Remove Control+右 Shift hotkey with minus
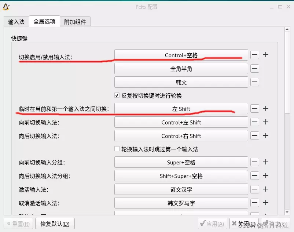 [255, 135]
